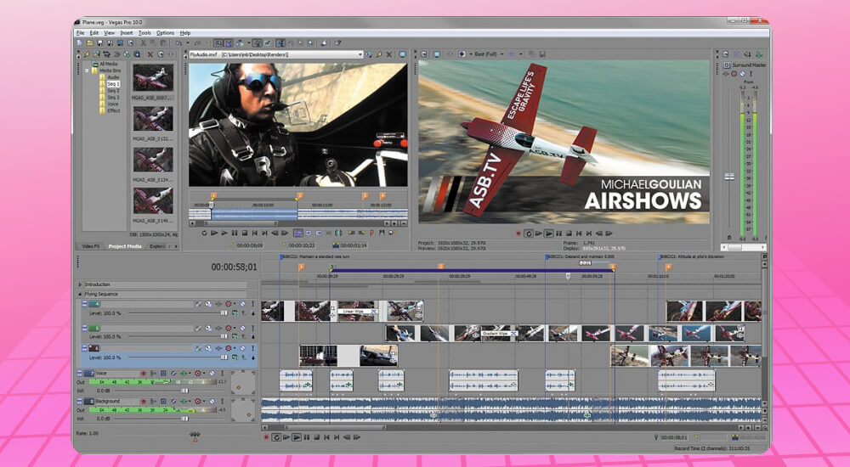Viewport: 850px width, 467px height.
Task: Open the Tools menu
Action: pyautogui.click(x=144, y=33)
